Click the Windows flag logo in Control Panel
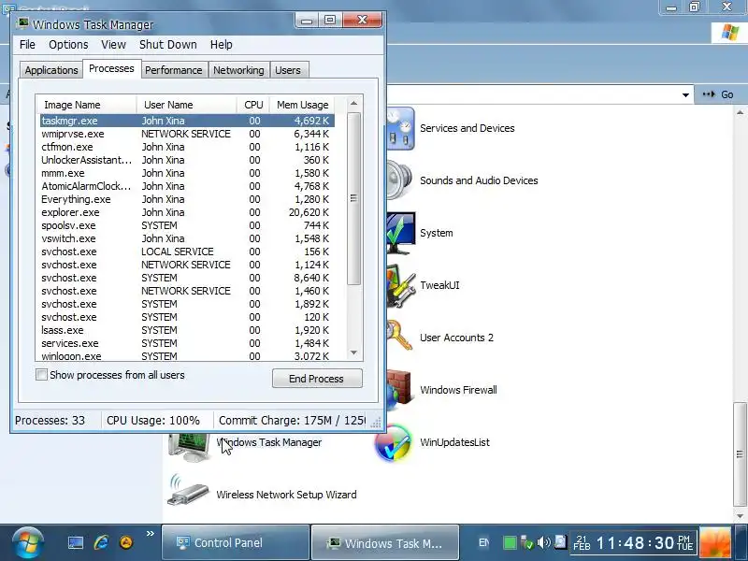The width and height of the screenshot is (748, 561). (729, 33)
